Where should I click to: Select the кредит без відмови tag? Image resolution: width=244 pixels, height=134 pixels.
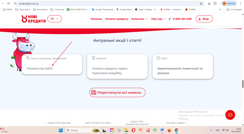[59, 123]
